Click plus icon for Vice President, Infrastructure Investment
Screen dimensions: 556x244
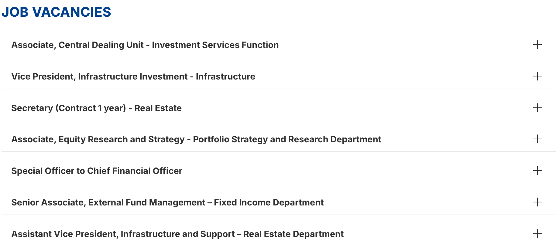click(537, 76)
